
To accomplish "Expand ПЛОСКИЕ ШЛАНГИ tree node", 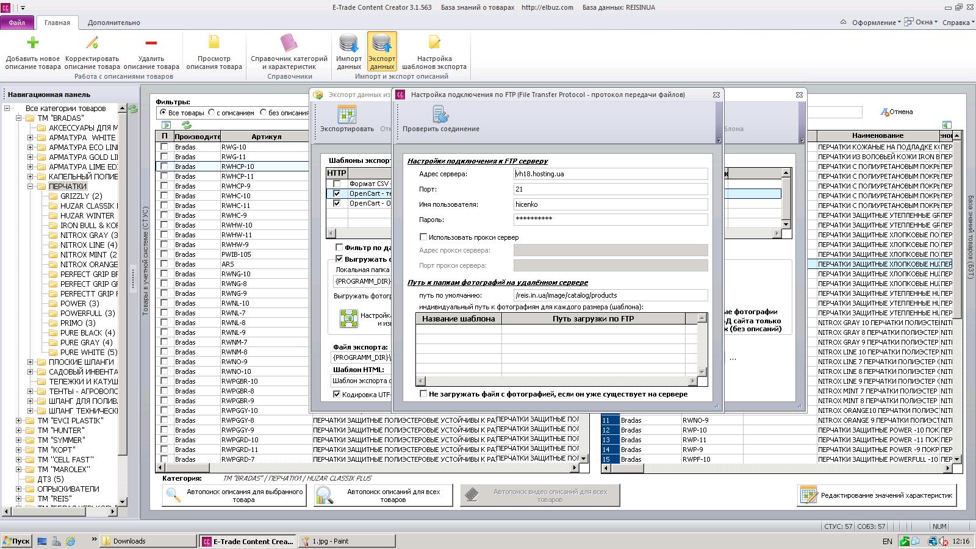I will [x=30, y=362].
